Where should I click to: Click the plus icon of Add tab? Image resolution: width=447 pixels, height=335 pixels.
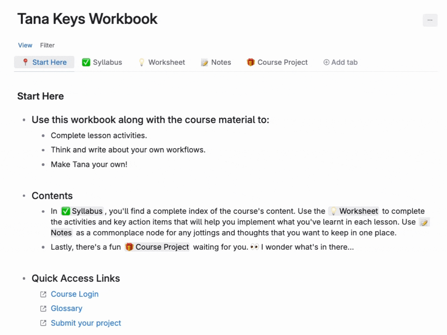326,62
